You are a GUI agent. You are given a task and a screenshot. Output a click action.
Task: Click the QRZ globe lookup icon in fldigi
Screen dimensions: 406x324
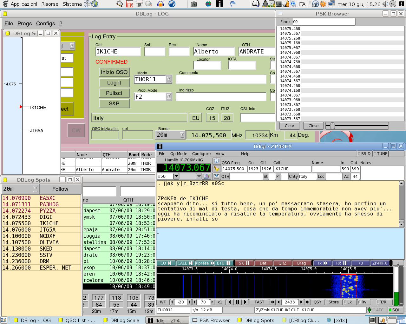click(216, 161)
